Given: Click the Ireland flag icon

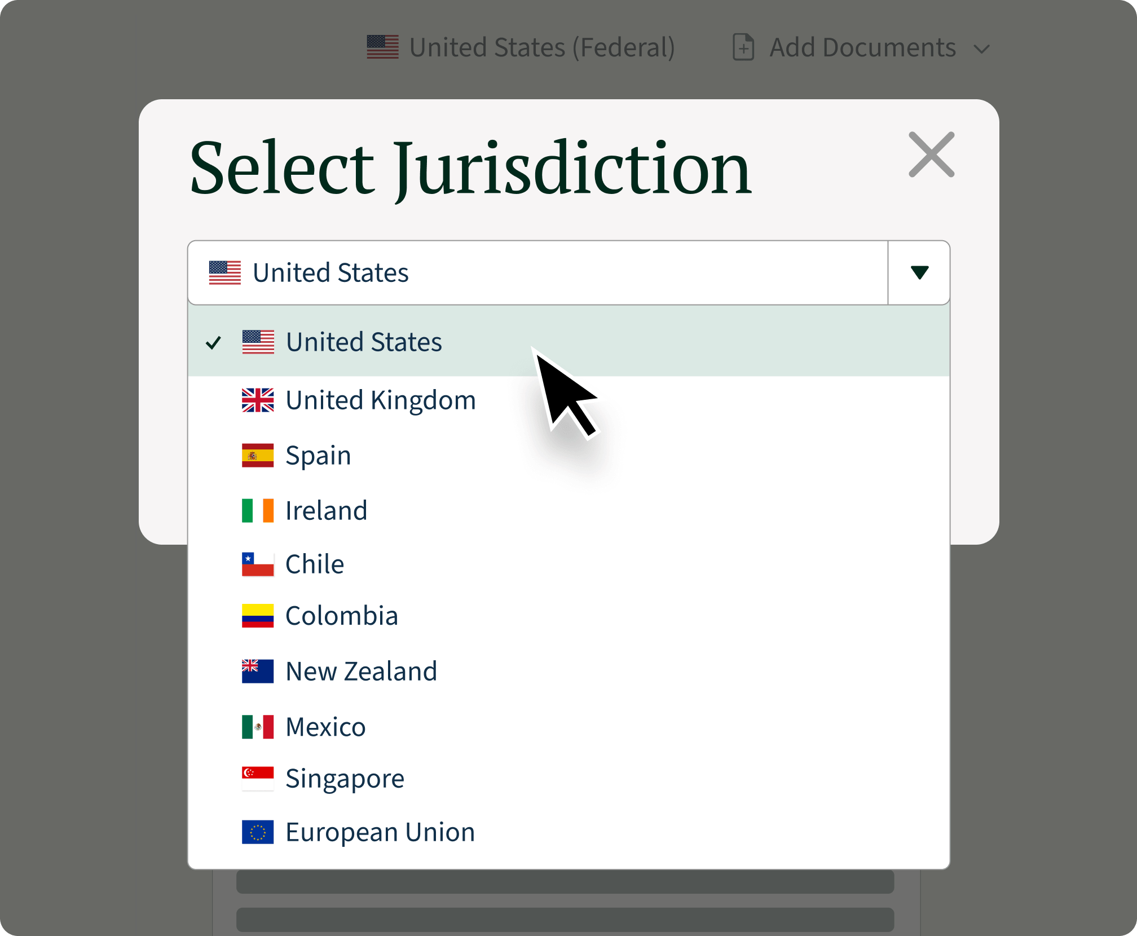Looking at the screenshot, I should click(x=258, y=511).
